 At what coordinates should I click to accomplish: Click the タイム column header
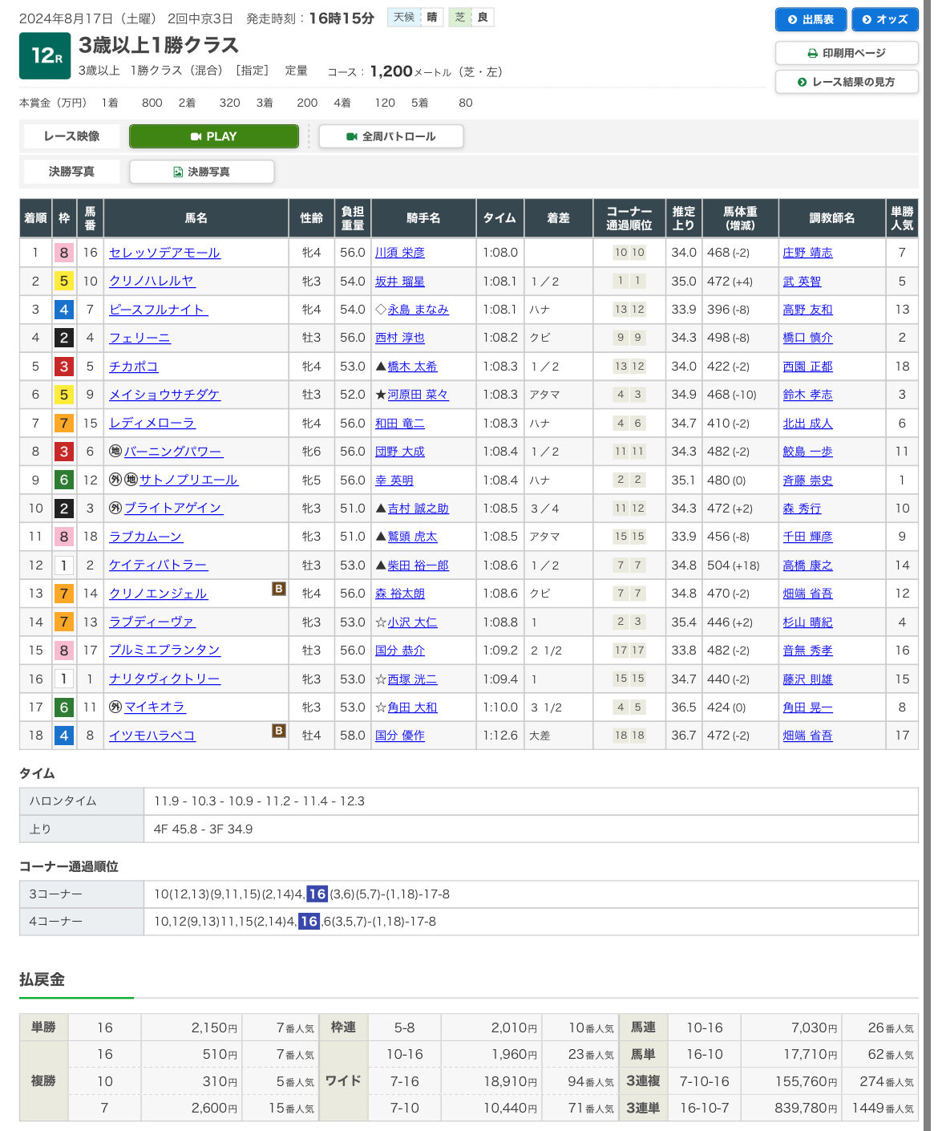499,218
